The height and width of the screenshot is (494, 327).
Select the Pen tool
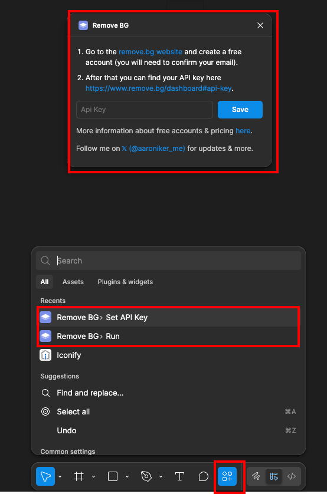(x=146, y=476)
